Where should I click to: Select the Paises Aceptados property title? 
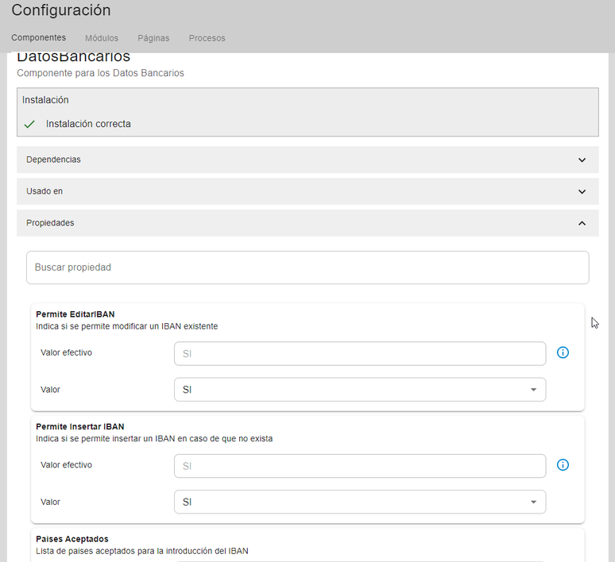coord(72,539)
